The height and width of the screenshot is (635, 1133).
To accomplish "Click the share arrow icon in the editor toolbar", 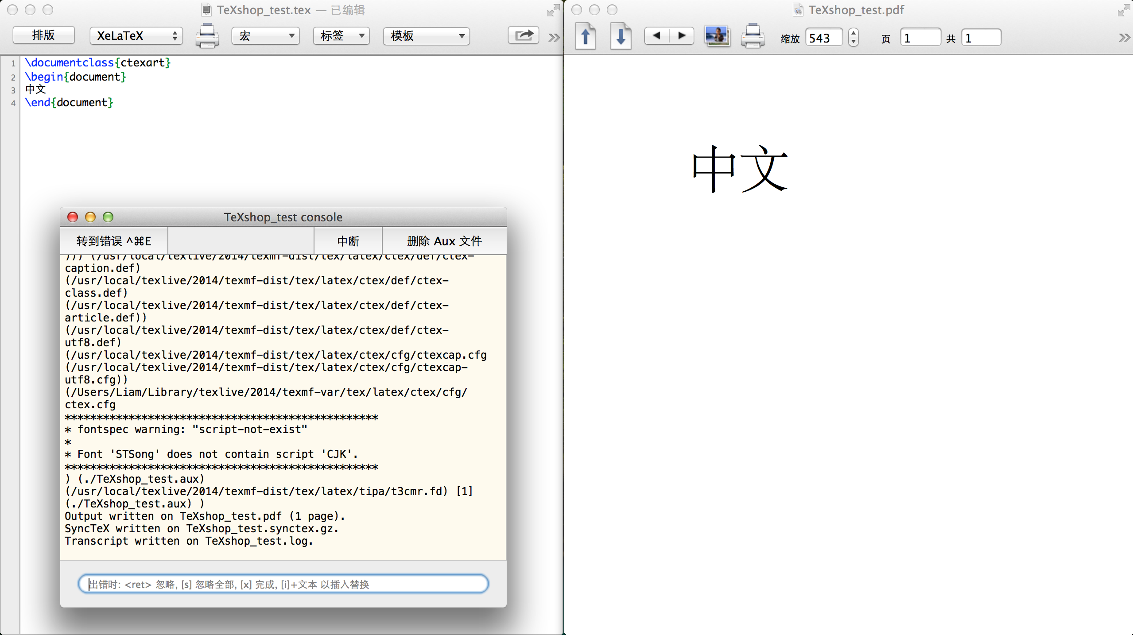I will pos(524,35).
